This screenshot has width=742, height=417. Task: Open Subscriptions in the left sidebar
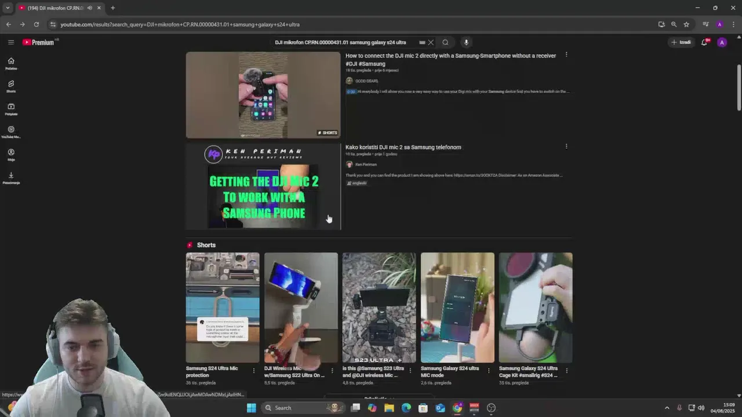click(x=11, y=109)
